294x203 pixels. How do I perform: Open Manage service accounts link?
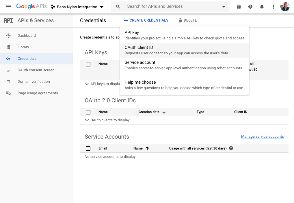point(262,137)
